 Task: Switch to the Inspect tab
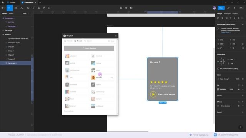point(235,14)
